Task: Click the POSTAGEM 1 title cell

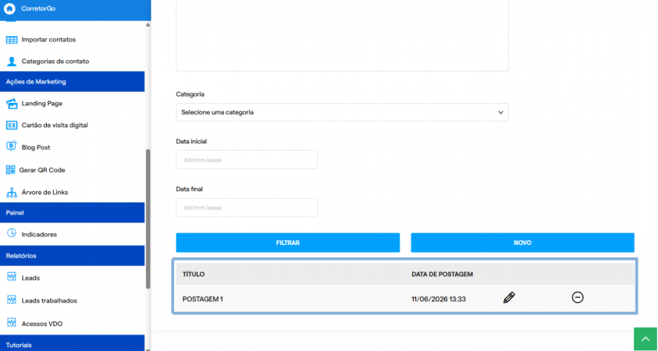Action: (203, 299)
